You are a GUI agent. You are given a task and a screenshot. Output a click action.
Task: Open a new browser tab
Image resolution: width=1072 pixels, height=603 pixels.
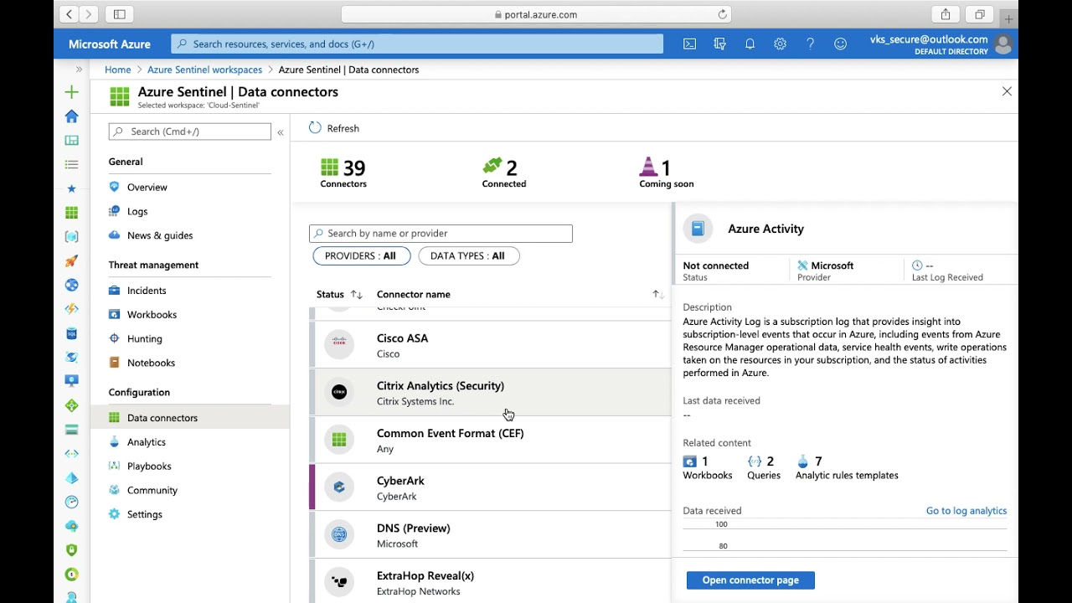point(1009,19)
